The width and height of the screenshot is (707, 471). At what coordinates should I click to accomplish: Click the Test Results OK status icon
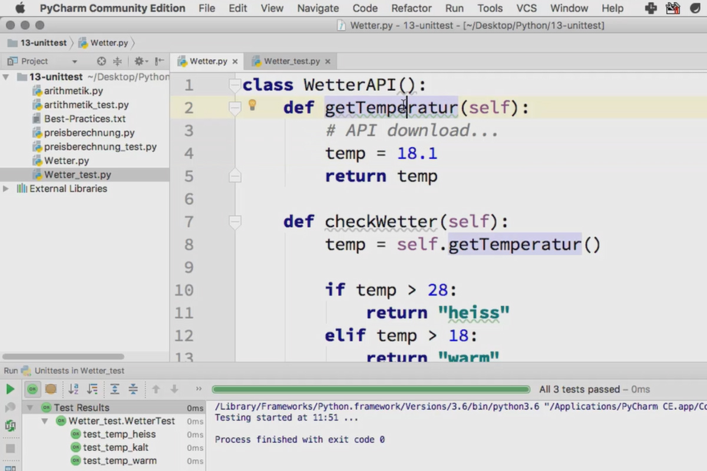click(x=46, y=407)
